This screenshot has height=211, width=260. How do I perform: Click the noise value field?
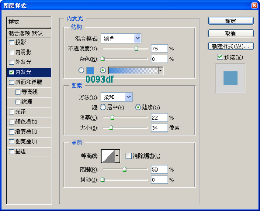(160, 59)
